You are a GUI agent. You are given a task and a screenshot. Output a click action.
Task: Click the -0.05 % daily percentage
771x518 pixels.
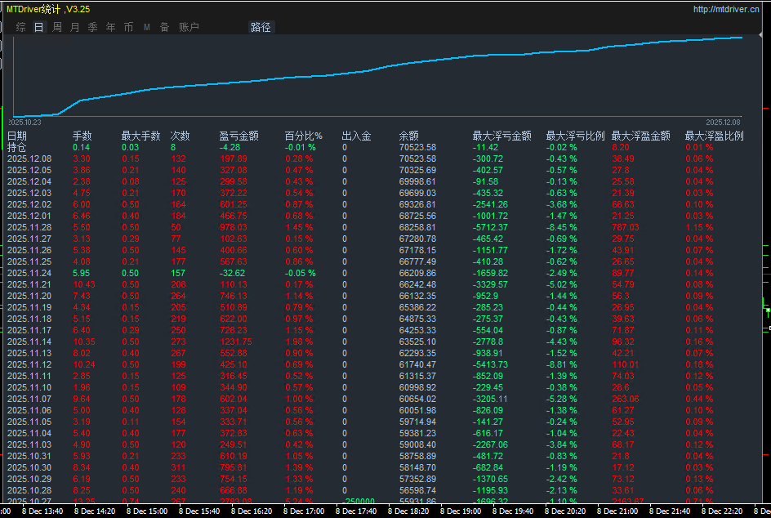[301, 273]
